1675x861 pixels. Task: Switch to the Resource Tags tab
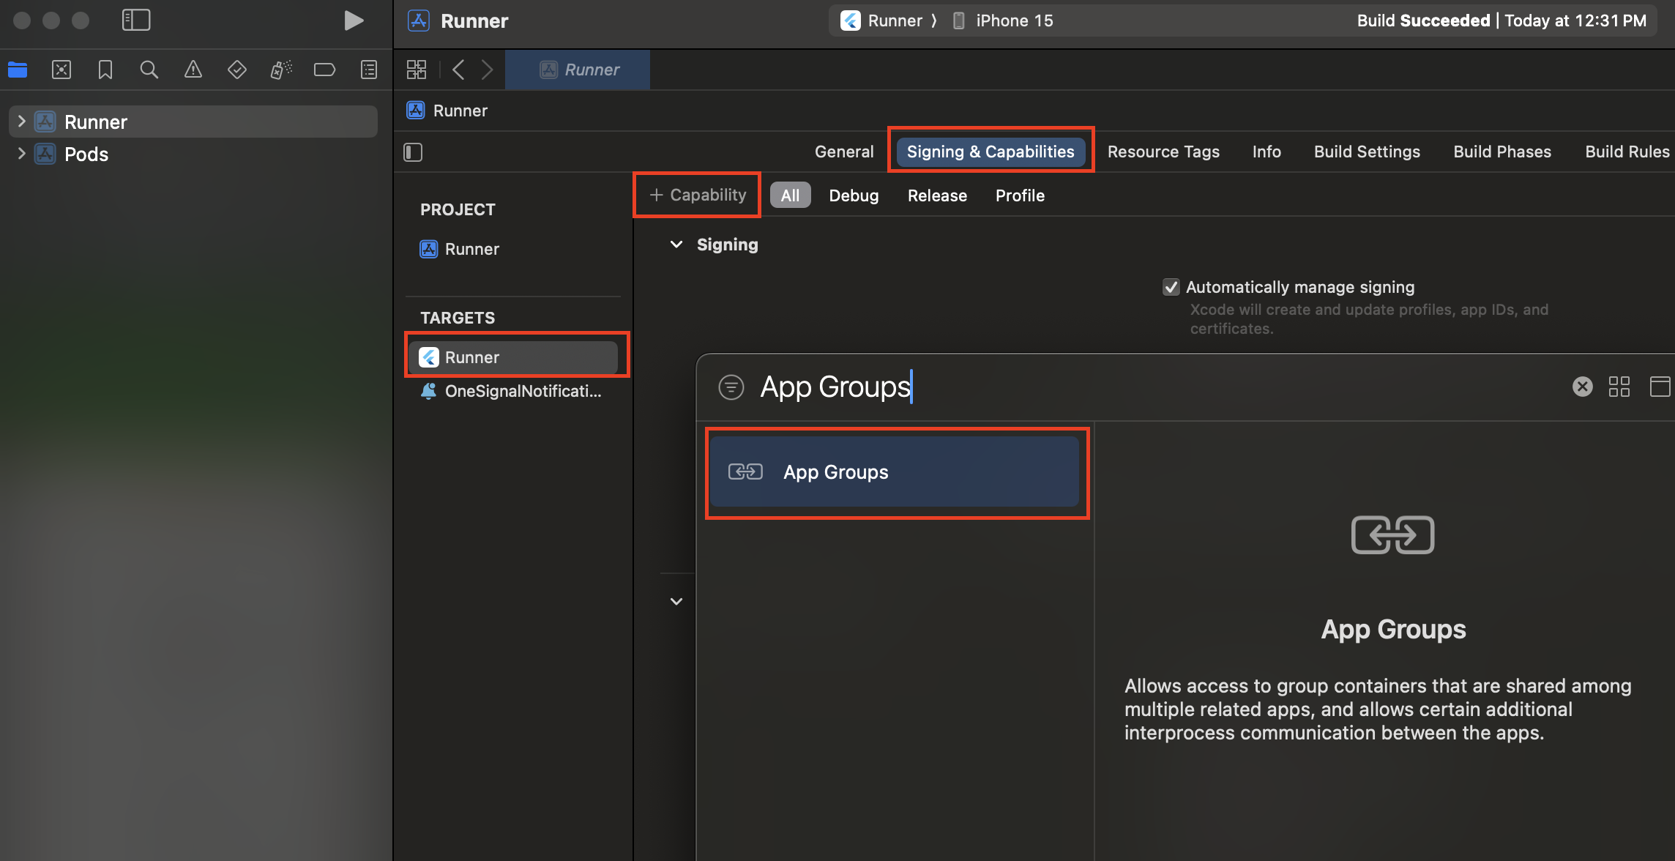[1163, 152]
